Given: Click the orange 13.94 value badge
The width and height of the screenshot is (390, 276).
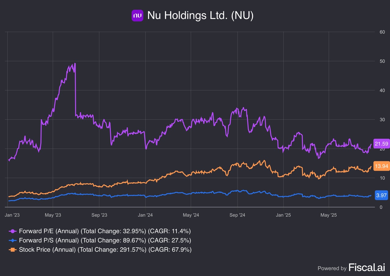Looking at the screenshot, I should 381,166.
